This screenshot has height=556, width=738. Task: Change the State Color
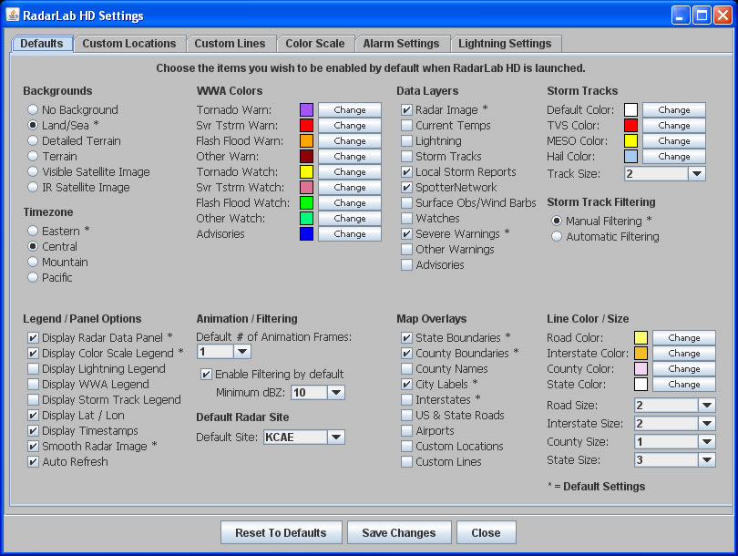coord(684,384)
